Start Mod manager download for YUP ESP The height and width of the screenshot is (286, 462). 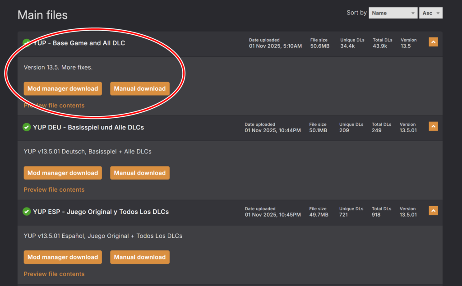pyautogui.click(x=63, y=257)
